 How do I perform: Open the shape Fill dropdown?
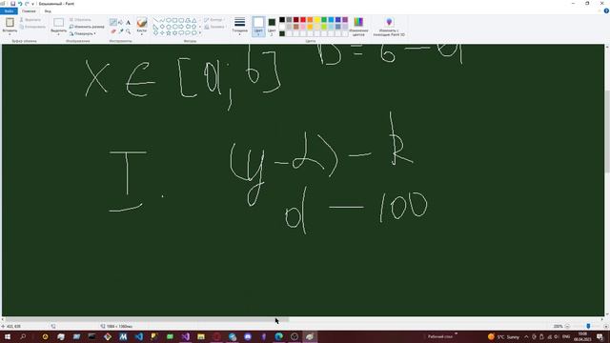click(x=214, y=27)
